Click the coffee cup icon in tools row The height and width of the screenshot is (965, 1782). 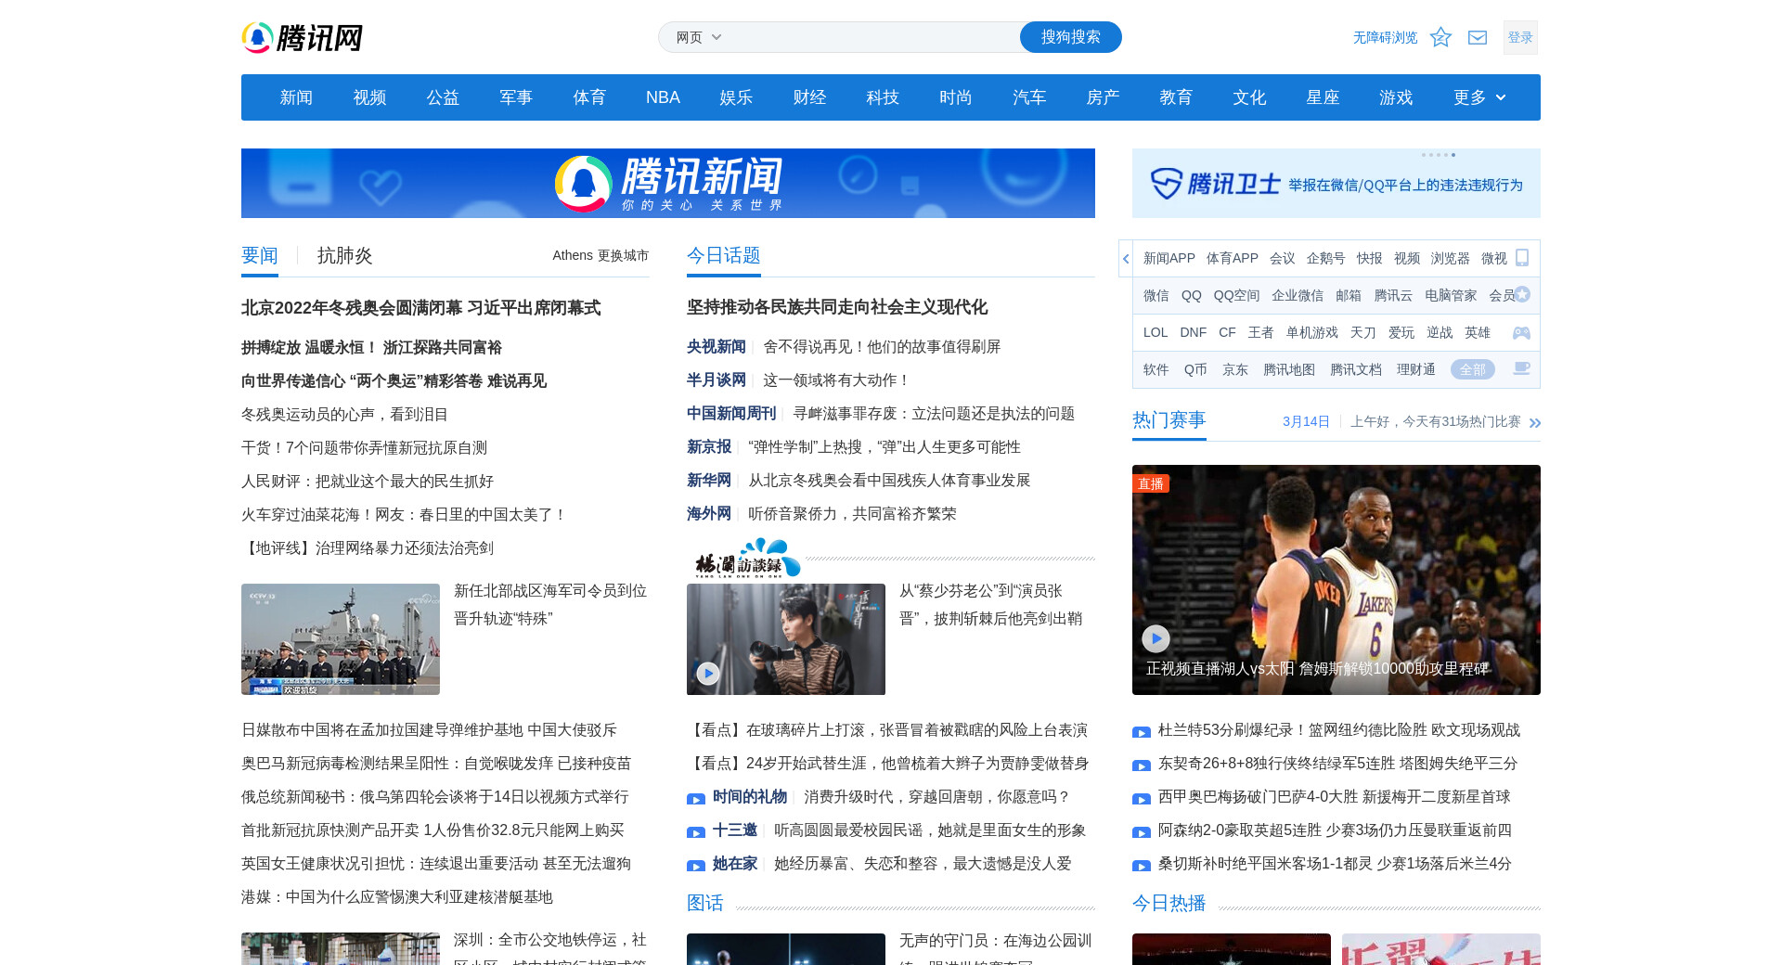point(1521,369)
